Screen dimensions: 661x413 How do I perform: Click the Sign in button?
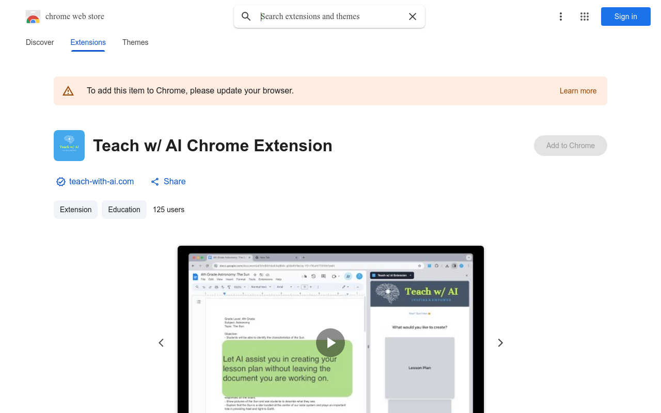(x=626, y=17)
